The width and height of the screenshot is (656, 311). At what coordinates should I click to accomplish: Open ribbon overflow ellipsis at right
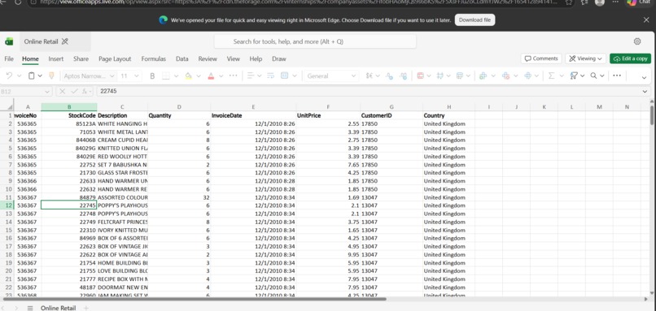pos(617,76)
